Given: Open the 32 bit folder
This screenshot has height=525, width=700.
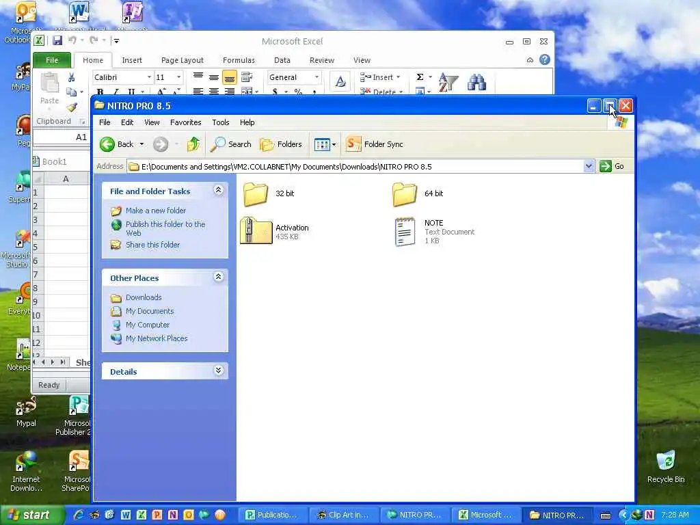Looking at the screenshot, I should (x=269, y=193).
